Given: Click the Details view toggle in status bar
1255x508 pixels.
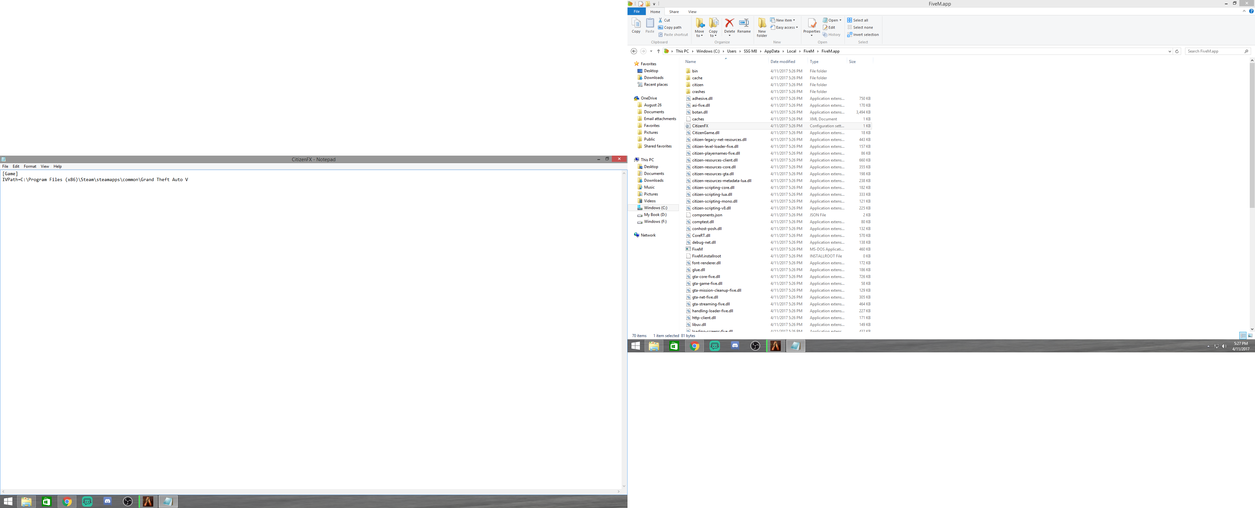Looking at the screenshot, I should click(1243, 336).
